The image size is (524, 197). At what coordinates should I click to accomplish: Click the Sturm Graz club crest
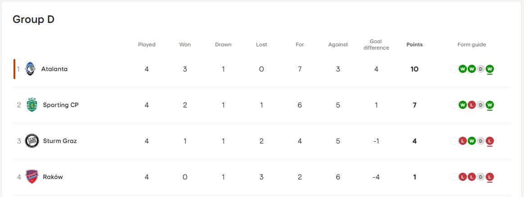pyautogui.click(x=32, y=141)
